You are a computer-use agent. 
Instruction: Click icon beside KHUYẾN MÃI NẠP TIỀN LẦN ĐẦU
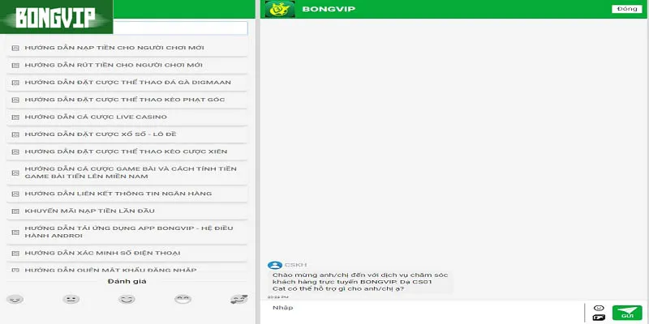(15, 211)
